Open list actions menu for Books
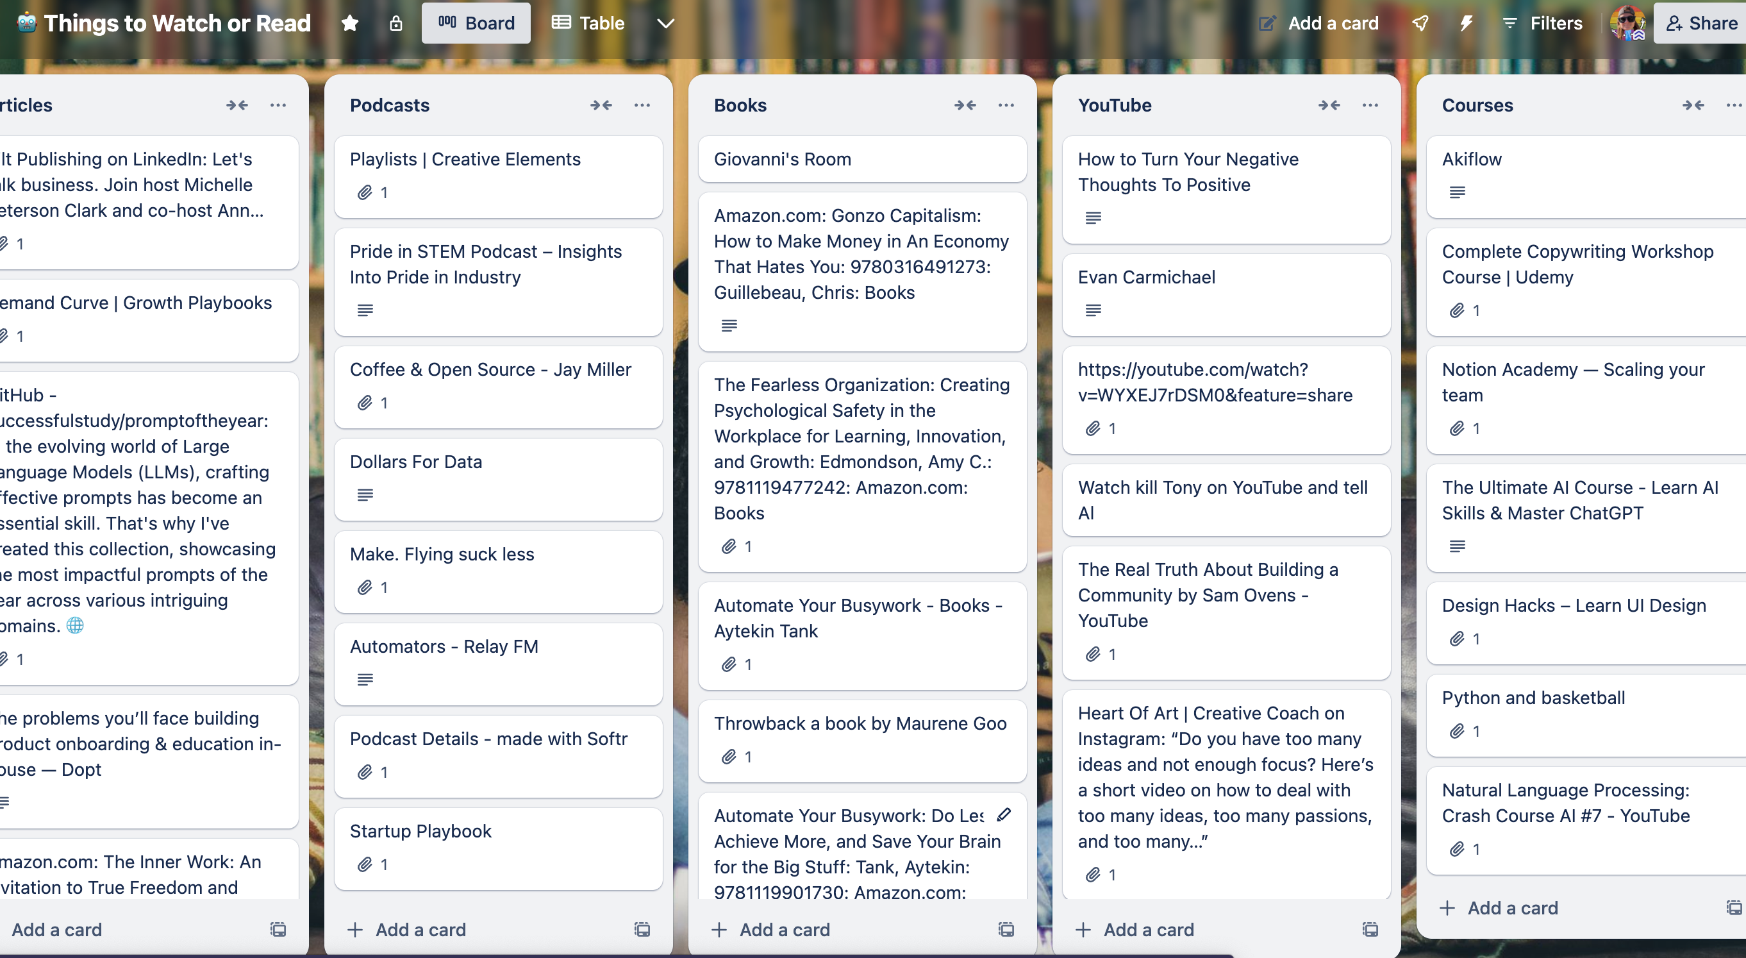The height and width of the screenshot is (958, 1746). pyautogui.click(x=1006, y=105)
